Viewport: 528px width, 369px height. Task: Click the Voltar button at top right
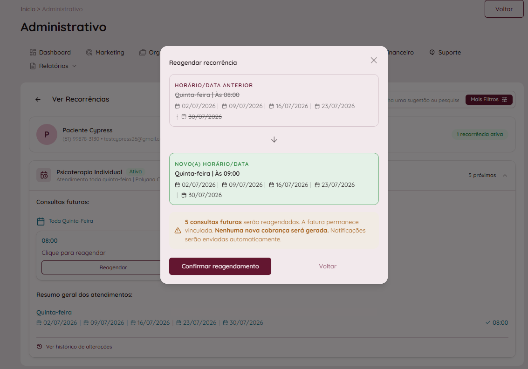click(504, 9)
